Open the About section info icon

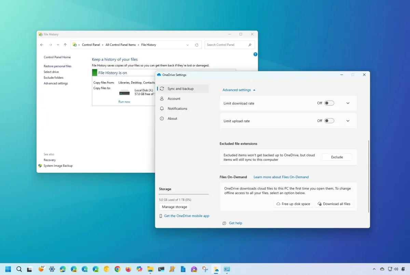tap(162, 118)
